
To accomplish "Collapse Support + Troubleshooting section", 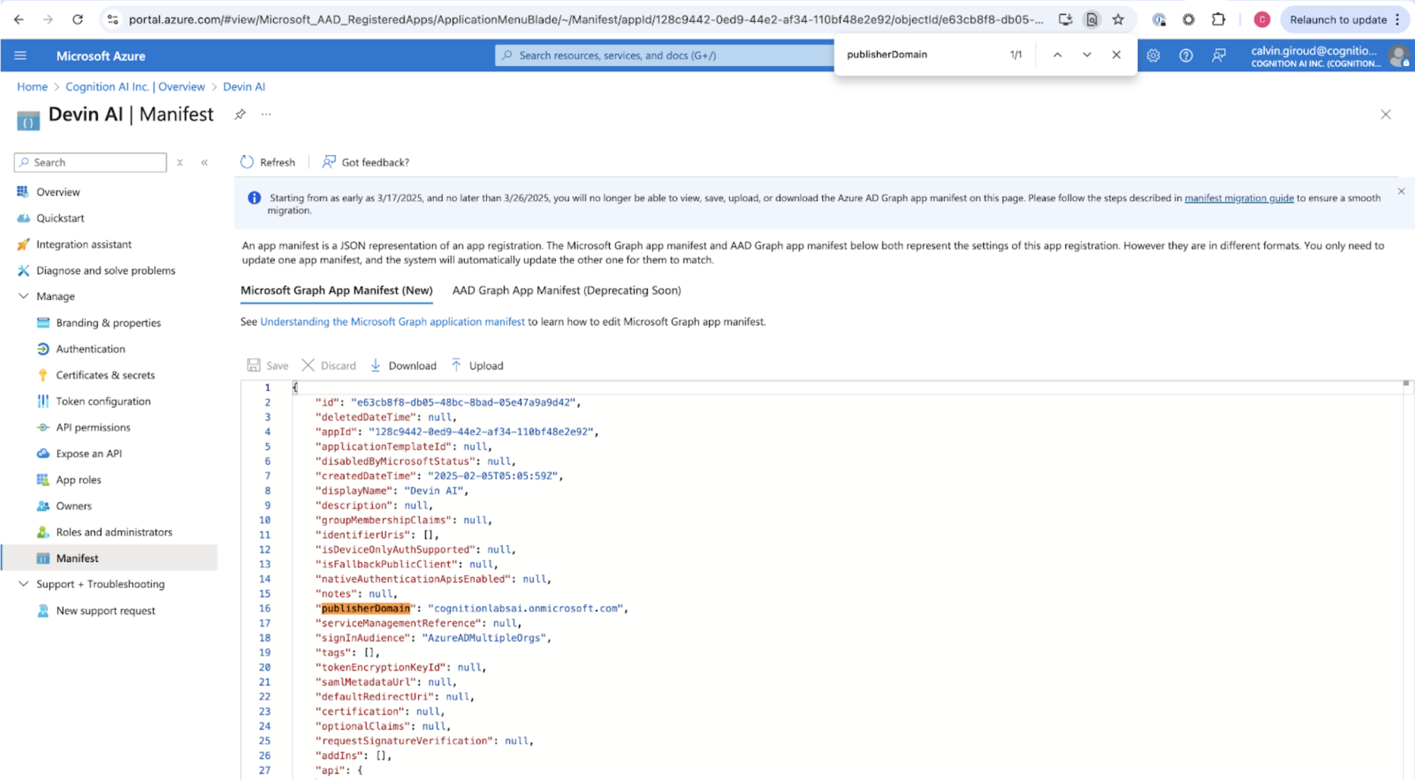I will click(x=24, y=584).
